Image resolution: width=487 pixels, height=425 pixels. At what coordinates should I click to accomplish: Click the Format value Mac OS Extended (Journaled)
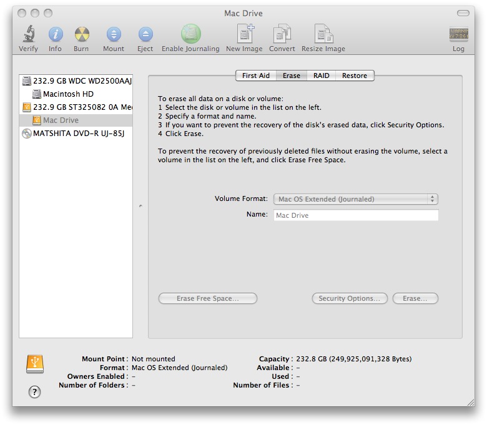[x=180, y=368]
